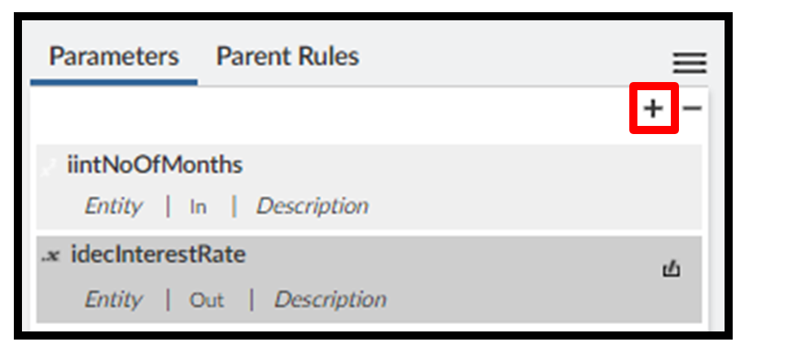Change the Out direction of idecInterestRate

[206, 301]
